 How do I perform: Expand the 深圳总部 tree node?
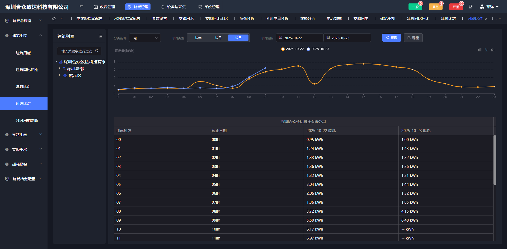tap(60, 69)
